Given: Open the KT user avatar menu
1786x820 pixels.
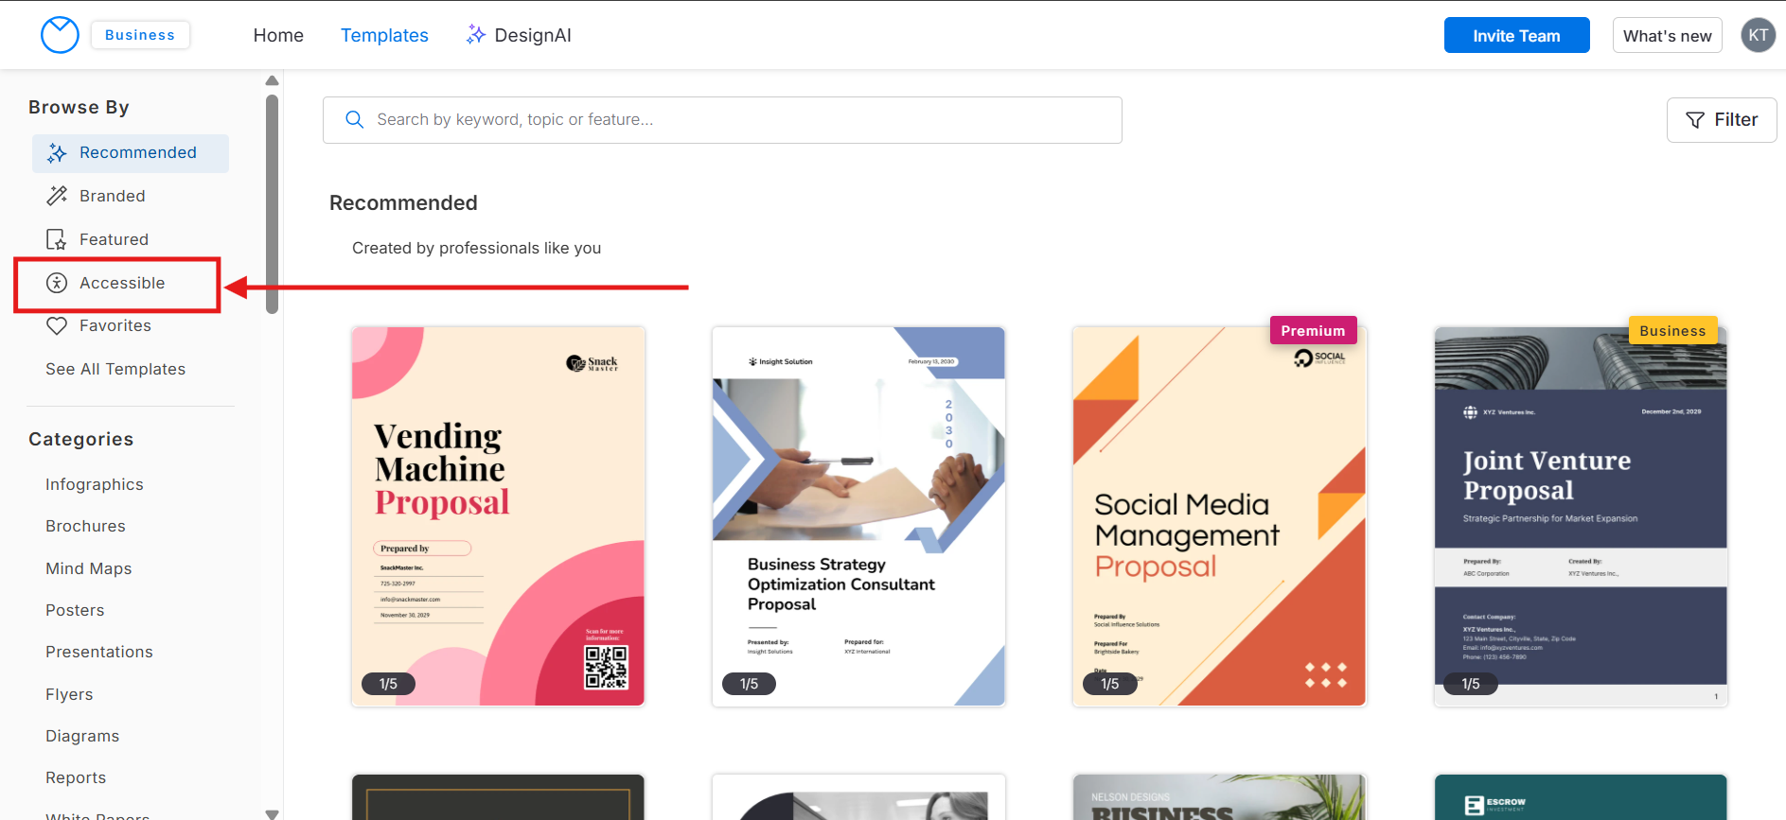Looking at the screenshot, I should pos(1758,35).
